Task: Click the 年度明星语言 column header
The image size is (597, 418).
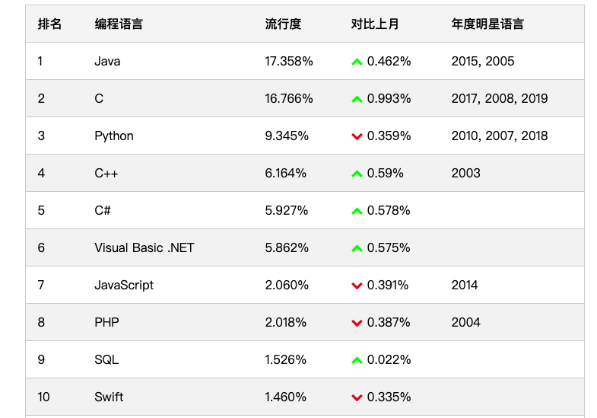Action: [487, 24]
